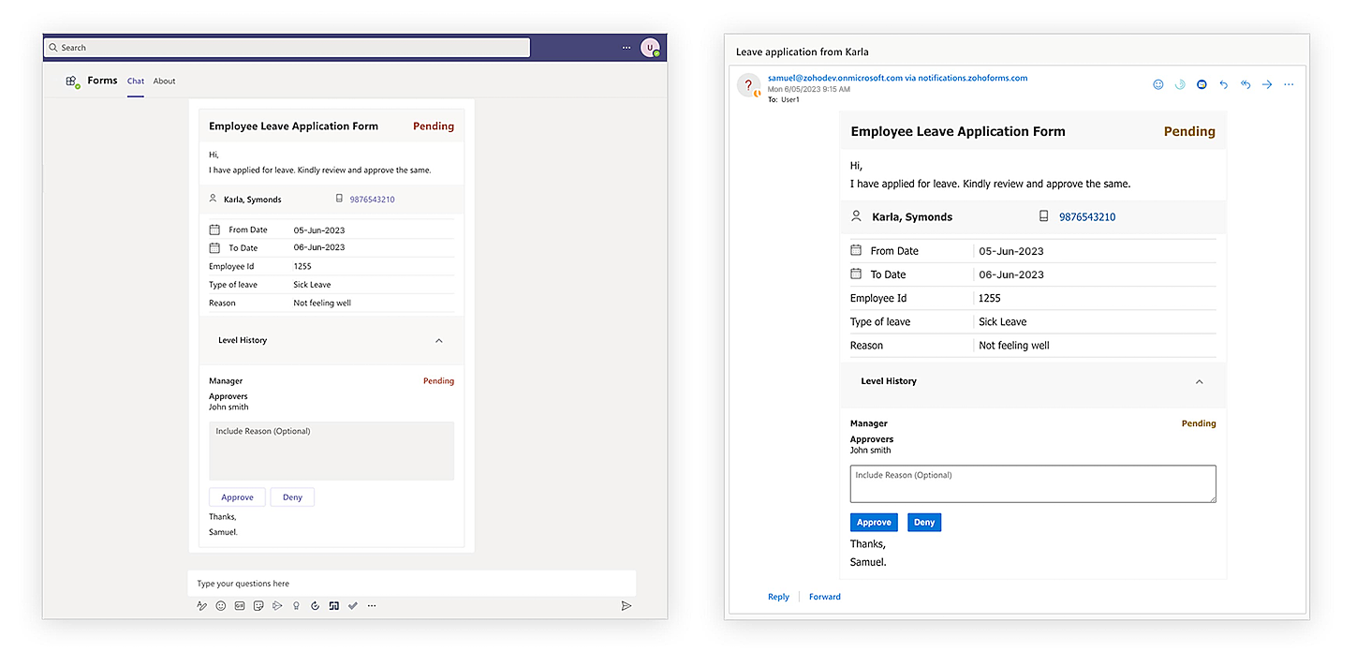Click the send message arrow in Teams chat
1356x667 pixels.
[626, 606]
